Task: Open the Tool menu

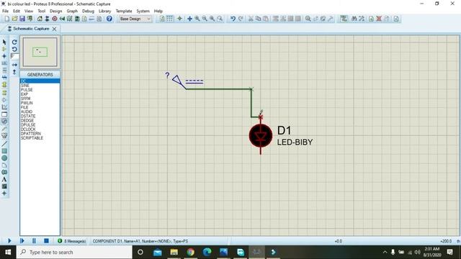Action: [42, 11]
